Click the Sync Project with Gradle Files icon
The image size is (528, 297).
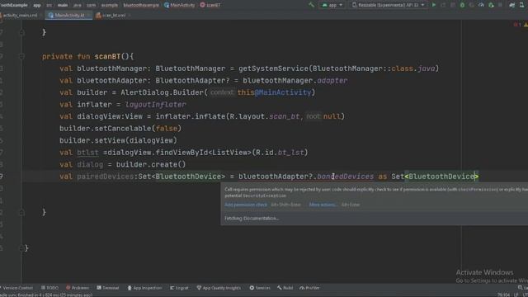point(511,5)
